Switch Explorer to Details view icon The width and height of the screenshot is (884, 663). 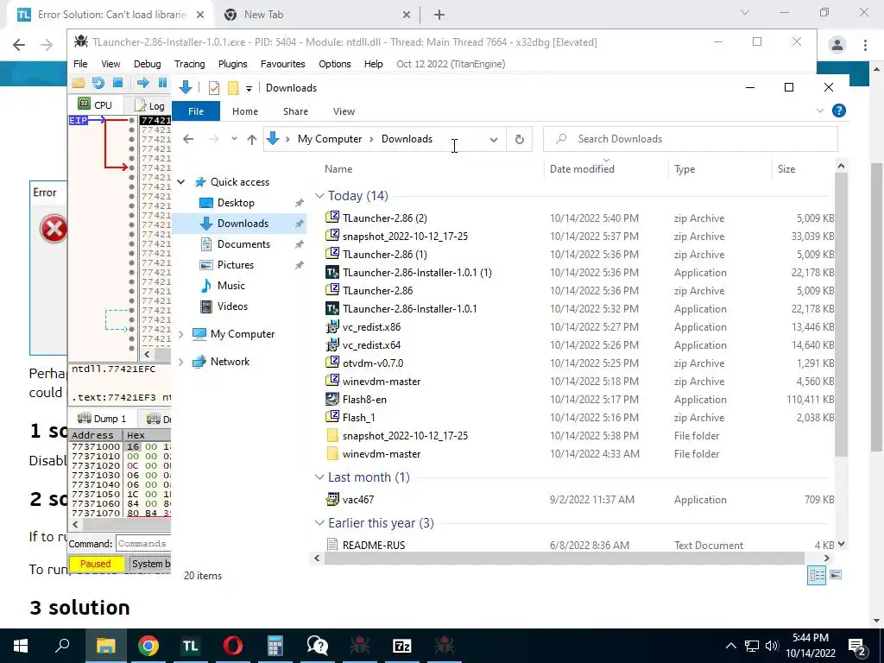click(x=817, y=576)
